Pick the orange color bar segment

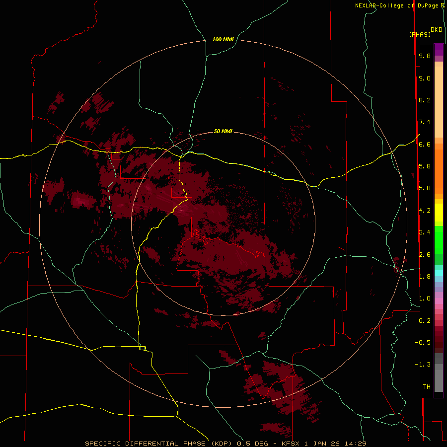(439, 171)
